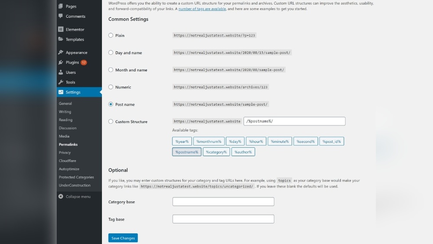This screenshot has width=433, height=244.
Task: Click the Tools wrench icon
Action: [x=61, y=82]
